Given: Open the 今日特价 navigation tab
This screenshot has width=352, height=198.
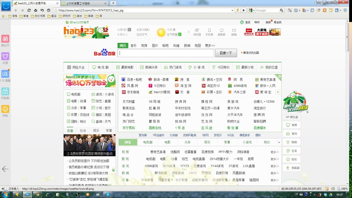Looking at the screenshot, I should click(221, 67).
